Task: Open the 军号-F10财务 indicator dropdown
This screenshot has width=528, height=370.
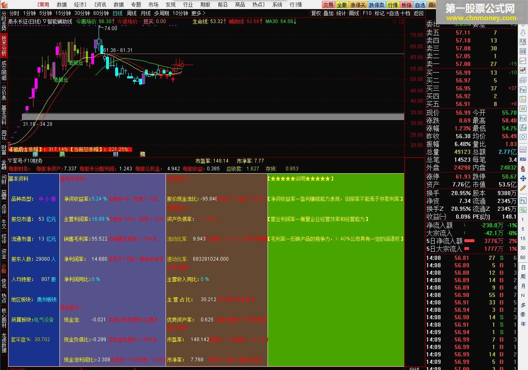Action: pos(26,161)
